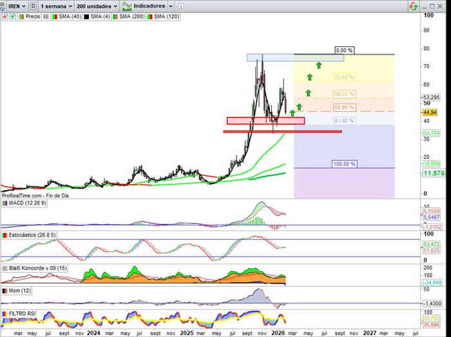
Task: Click the 61.80 % Fibonacci level label
Action: pos(344,121)
